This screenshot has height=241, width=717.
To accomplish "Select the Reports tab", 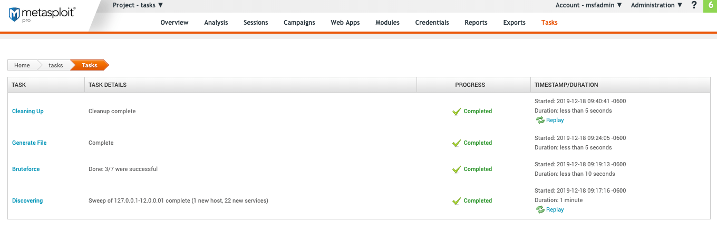I will click(x=476, y=23).
